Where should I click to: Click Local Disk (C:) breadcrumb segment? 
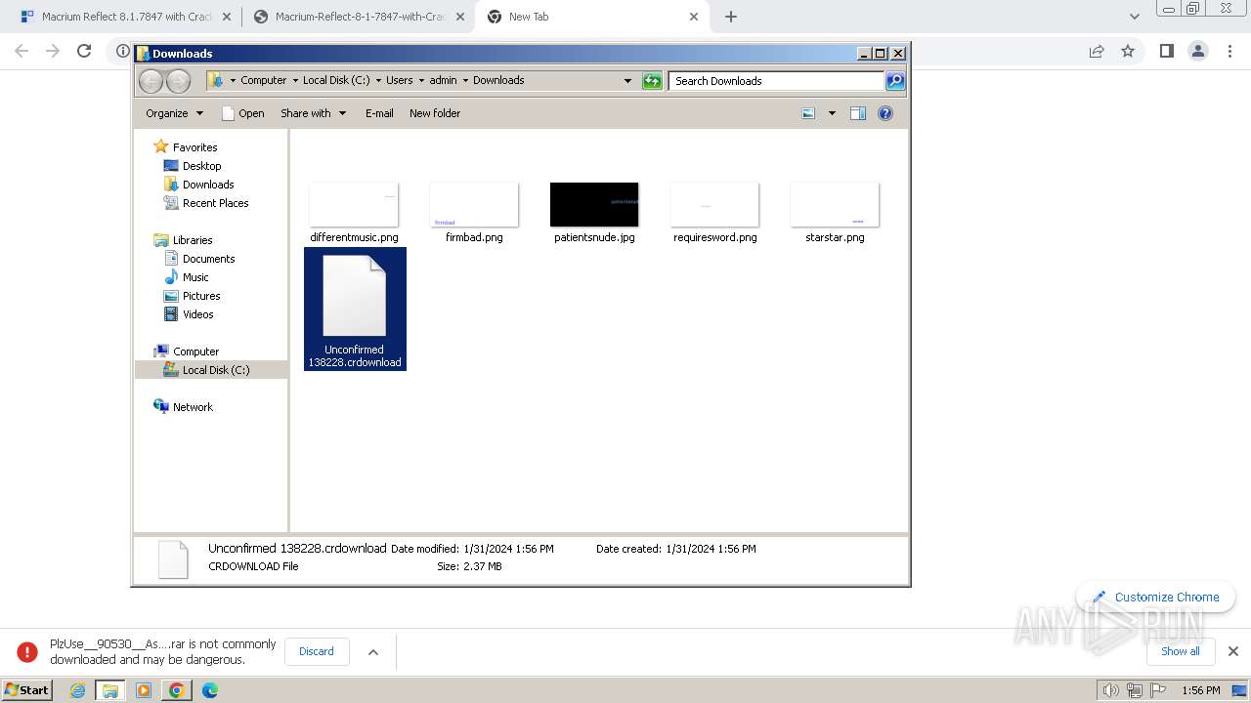point(336,81)
